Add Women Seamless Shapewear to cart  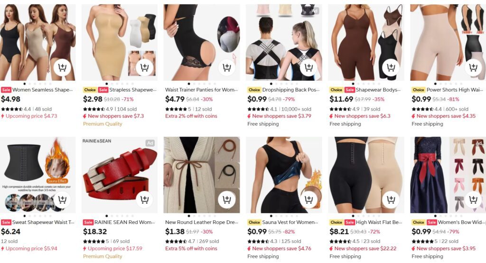tap(62, 67)
